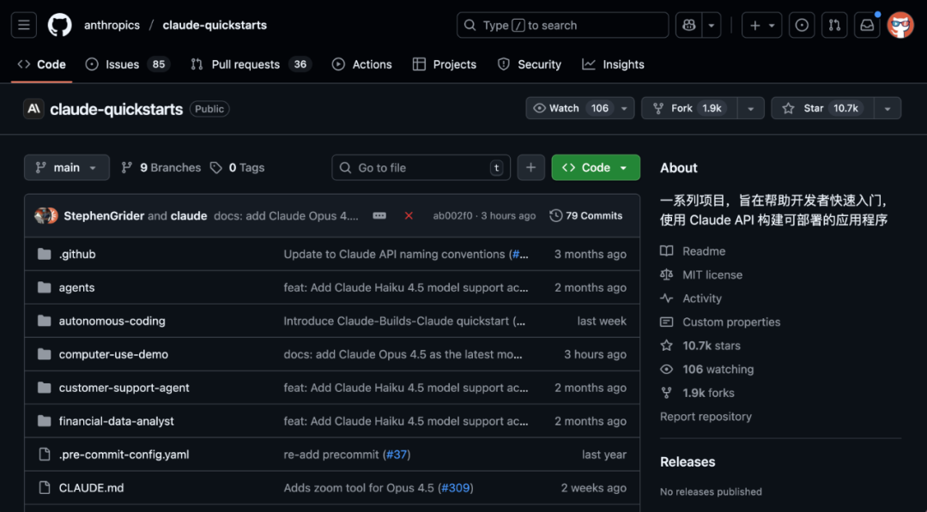Expand the Fork options dropdown arrow

pos(751,108)
